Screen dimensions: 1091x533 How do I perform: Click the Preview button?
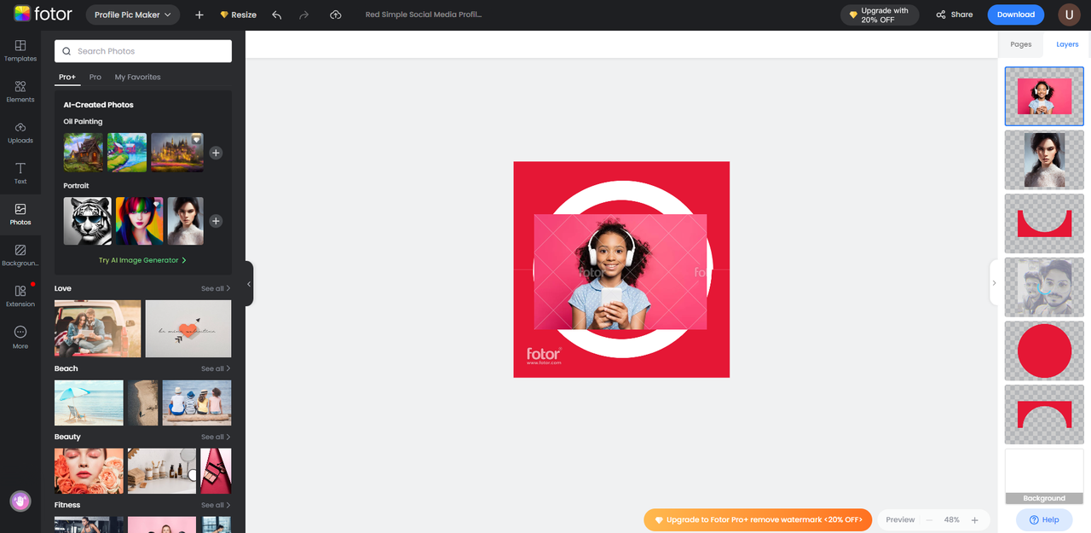(x=900, y=519)
